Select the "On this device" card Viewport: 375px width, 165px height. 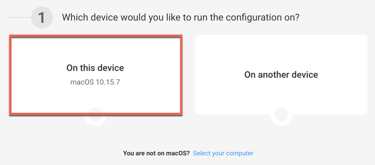[x=96, y=75]
